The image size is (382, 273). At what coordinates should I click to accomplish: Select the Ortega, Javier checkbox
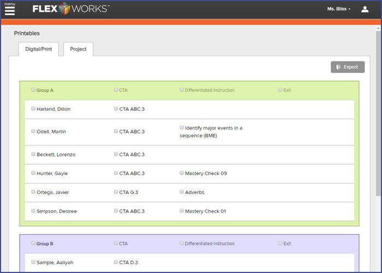(x=33, y=192)
